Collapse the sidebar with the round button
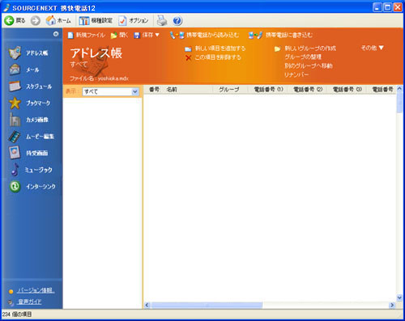 tap(56, 34)
